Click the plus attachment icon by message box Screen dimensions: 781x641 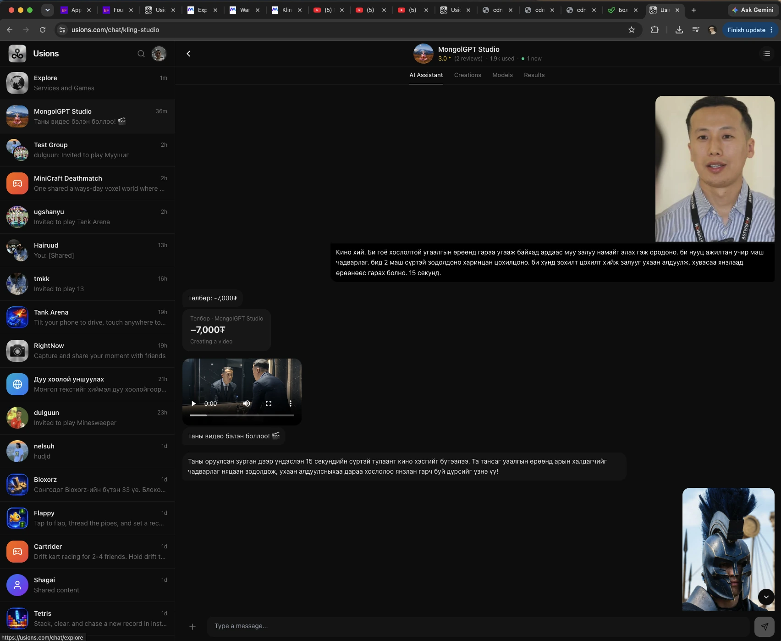point(192,626)
